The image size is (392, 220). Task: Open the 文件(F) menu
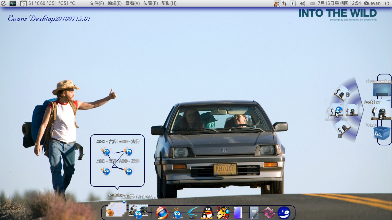pos(97,3)
